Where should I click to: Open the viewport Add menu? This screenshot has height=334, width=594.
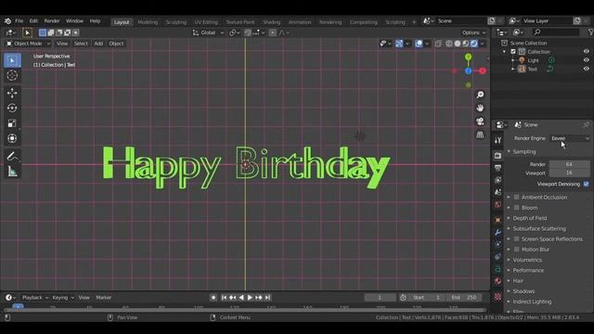pyautogui.click(x=98, y=44)
